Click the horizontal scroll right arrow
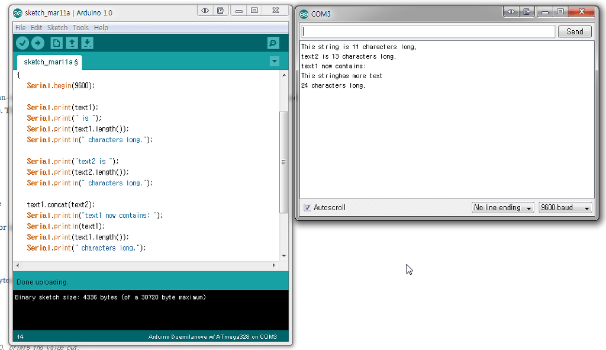 tap(274, 265)
